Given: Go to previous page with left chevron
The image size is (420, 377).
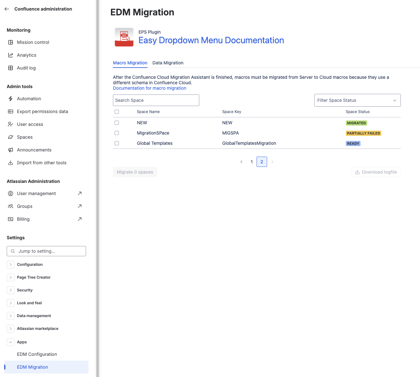Looking at the screenshot, I should [x=242, y=162].
